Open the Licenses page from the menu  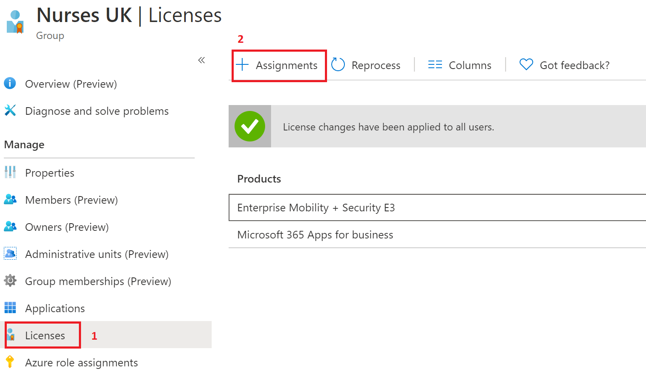(x=45, y=335)
